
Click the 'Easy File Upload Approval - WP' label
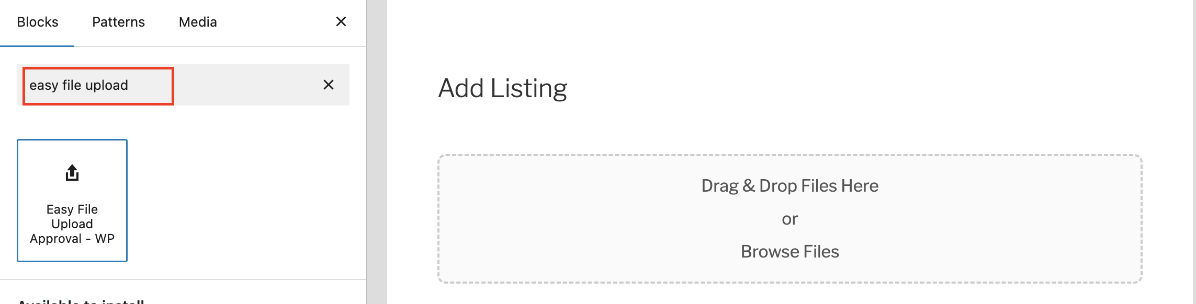(x=72, y=224)
